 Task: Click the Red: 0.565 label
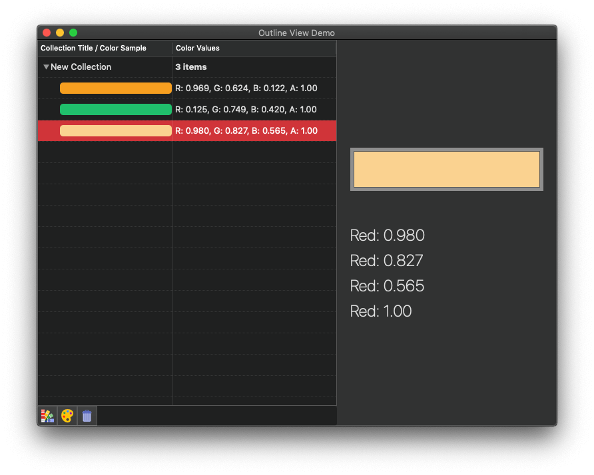pyautogui.click(x=387, y=286)
